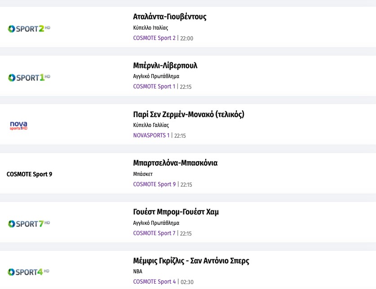Click the COSMOTE Sport 7 HD logo
Image resolution: width=376 pixels, height=289 pixels.
point(29,223)
